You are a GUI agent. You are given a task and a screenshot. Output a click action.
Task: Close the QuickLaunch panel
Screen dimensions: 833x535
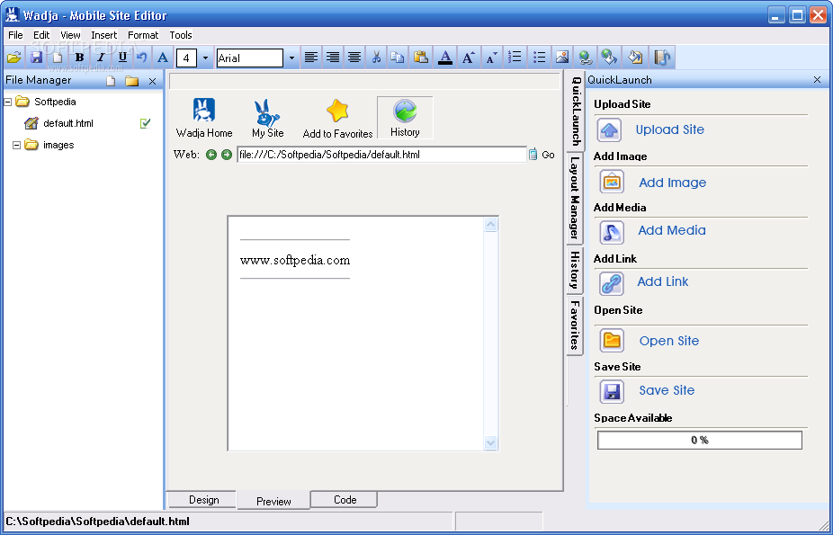tap(817, 80)
